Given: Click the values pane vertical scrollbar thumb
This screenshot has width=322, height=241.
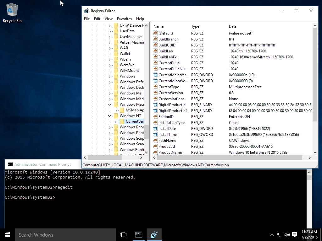Looking at the screenshot, I should pos(315,75).
